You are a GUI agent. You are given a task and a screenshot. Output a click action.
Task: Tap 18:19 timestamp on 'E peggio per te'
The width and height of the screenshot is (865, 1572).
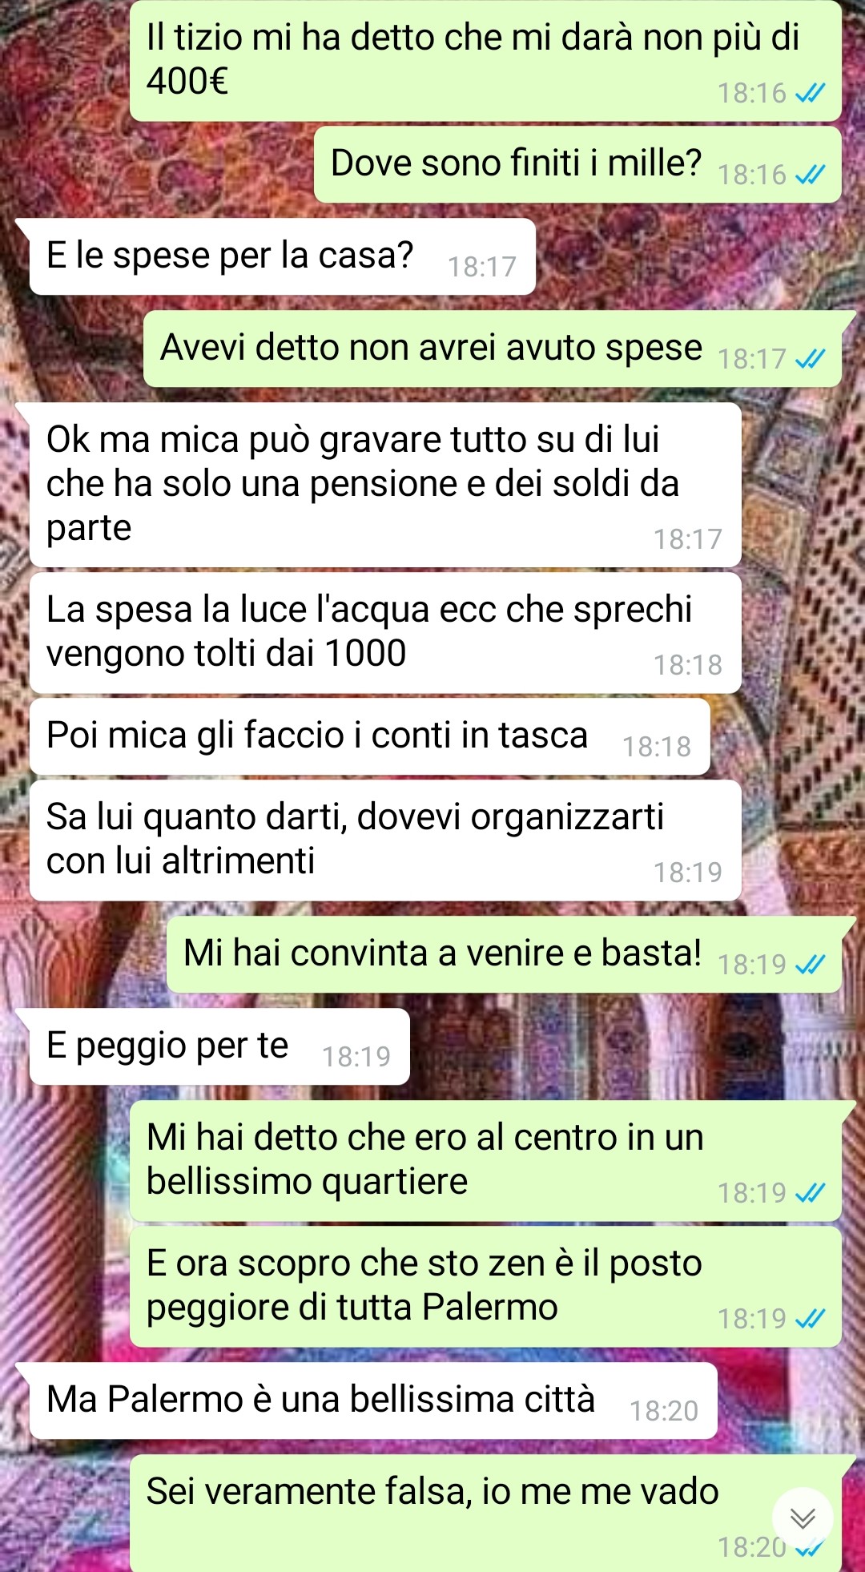[x=356, y=1057]
